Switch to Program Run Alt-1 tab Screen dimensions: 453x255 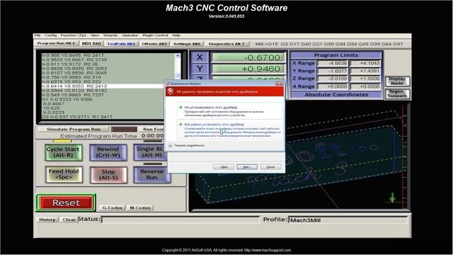coord(56,43)
